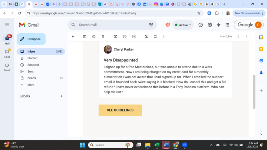Open the Gmail main menu hamburger
The height and width of the screenshot is (150, 267).
7,25
